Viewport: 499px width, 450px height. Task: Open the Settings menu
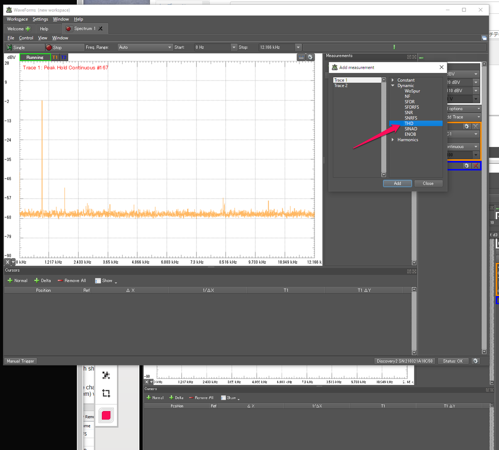pyautogui.click(x=40, y=19)
